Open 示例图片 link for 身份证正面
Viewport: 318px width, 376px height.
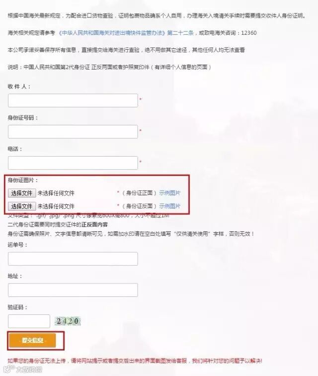coord(170,193)
